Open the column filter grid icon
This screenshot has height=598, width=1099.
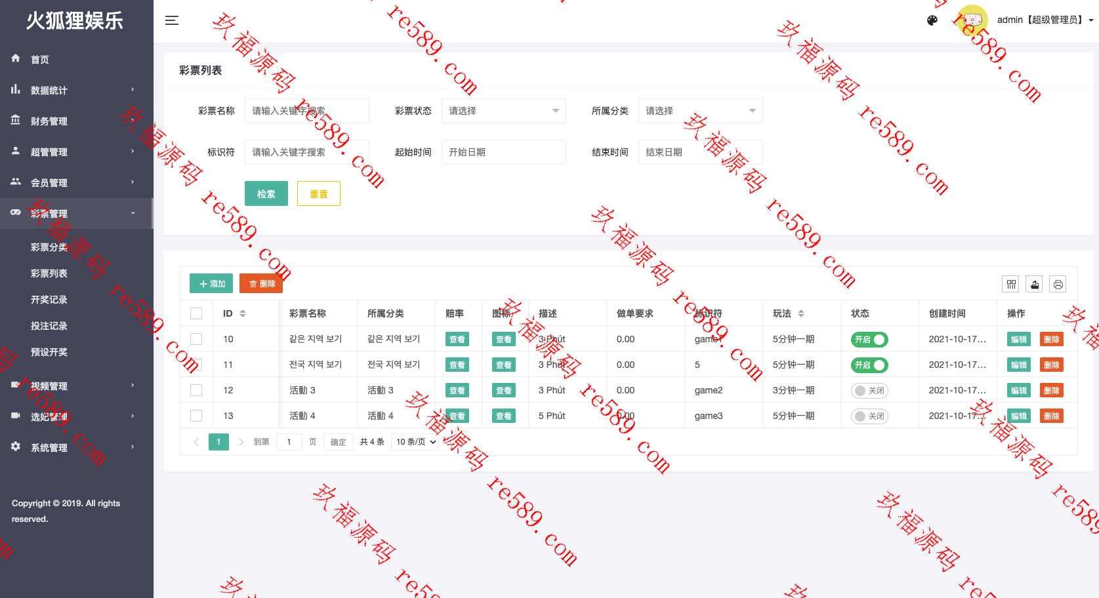coord(1010,284)
